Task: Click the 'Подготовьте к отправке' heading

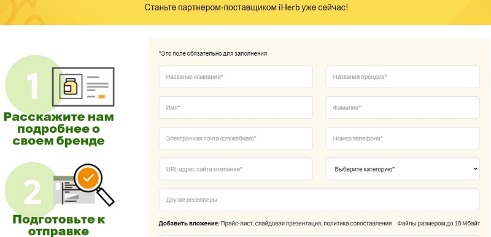Action: click(x=58, y=225)
